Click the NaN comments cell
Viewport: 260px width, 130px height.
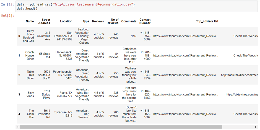click(134, 36)
